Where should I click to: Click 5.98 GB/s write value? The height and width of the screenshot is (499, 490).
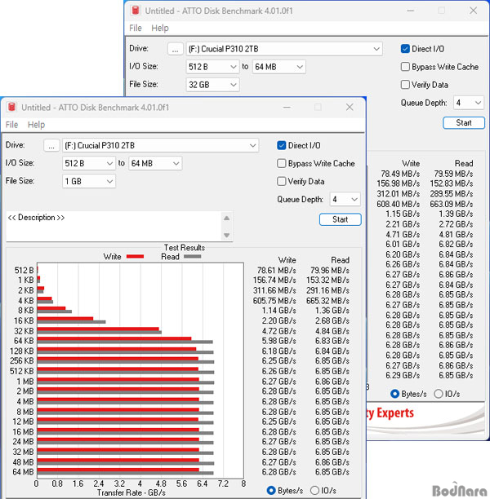pyautogui.click(x=279, y=341)
